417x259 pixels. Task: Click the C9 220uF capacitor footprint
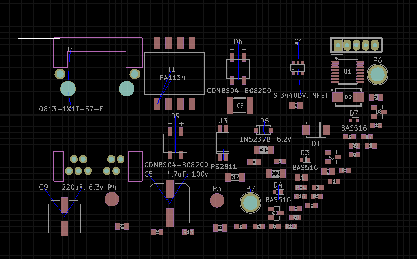(64, 214)
